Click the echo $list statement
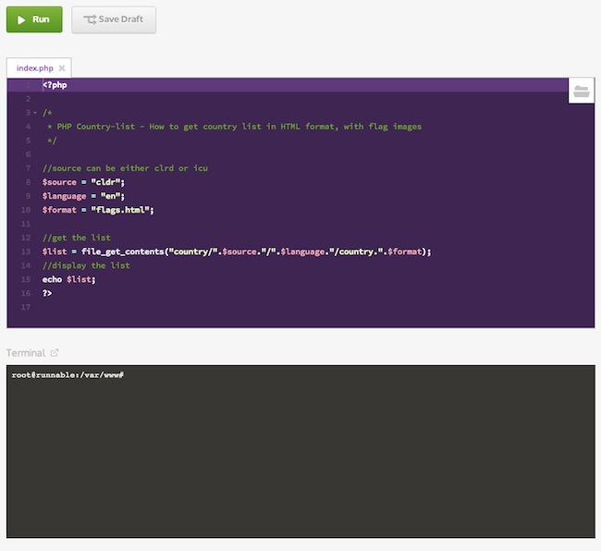This screenshot has height=551, width=601. click(69, 279)
